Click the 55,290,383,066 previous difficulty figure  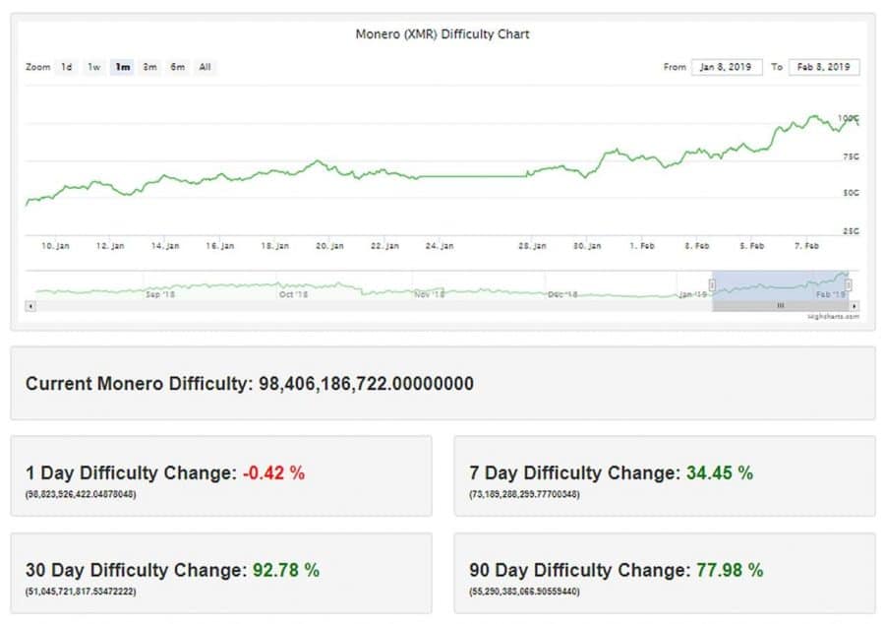tap(524, 592)
